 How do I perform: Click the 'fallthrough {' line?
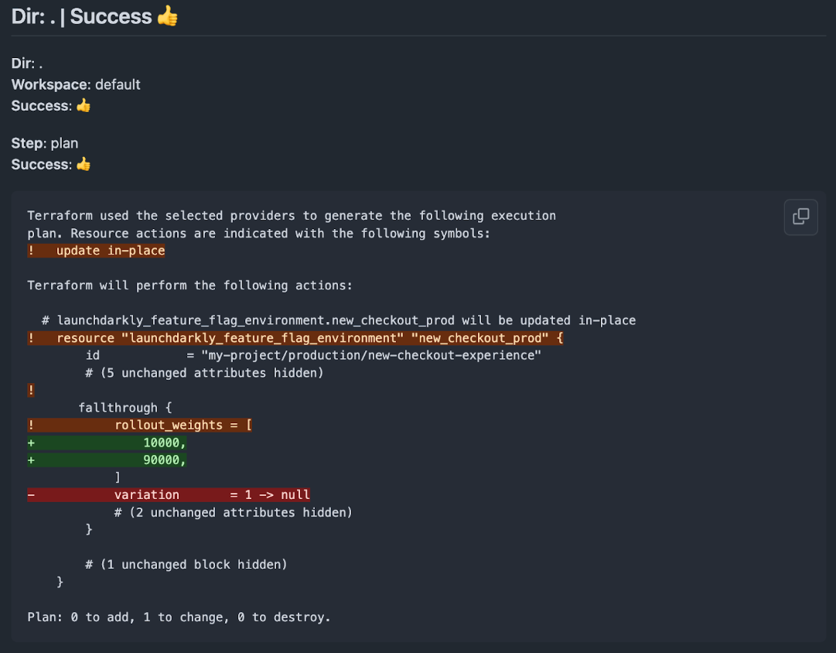point(125,408)
